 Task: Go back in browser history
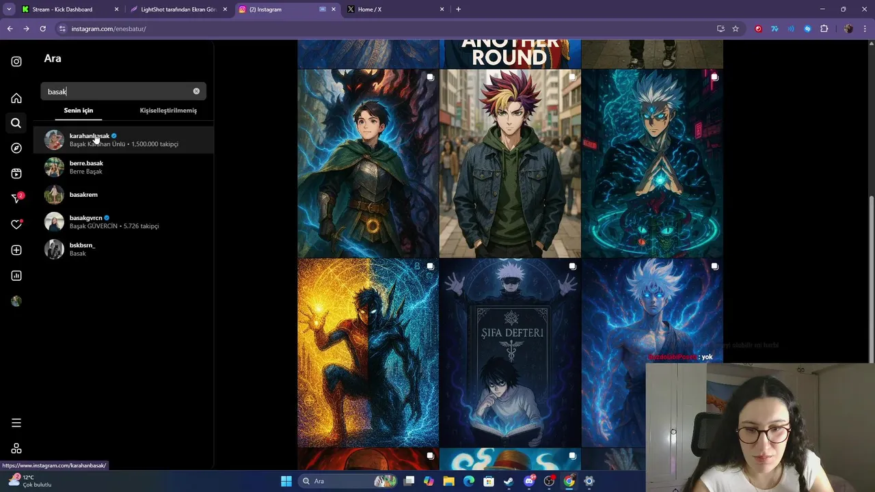click(10, 29)
